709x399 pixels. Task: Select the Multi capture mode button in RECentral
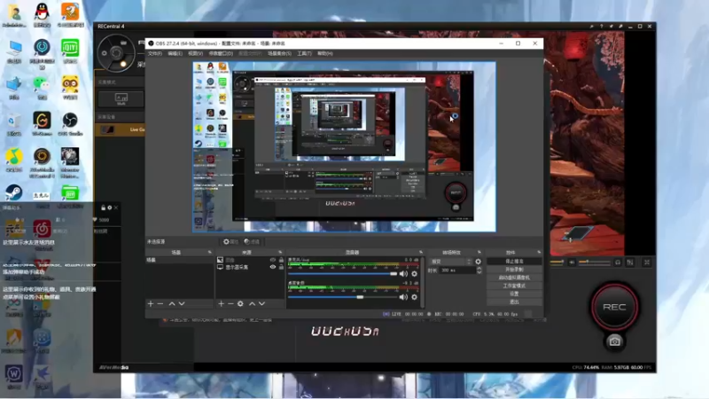click(x=121, y=98)
